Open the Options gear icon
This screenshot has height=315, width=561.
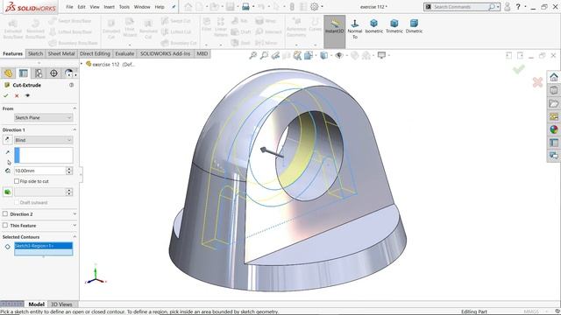(314, 7)
